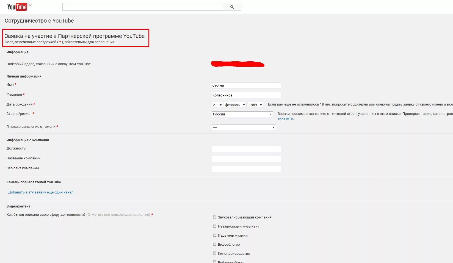The image size is (453, 263).
Task: Click the 'Заявка на участие в Партнерской программе YouTube' title
Action: click(x=74, y=36)
